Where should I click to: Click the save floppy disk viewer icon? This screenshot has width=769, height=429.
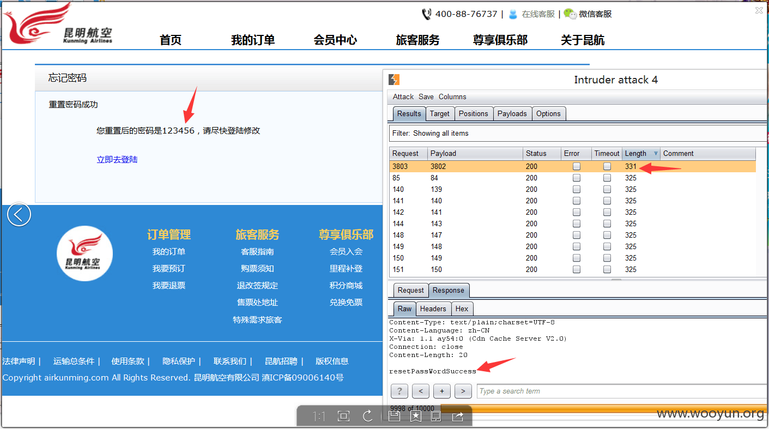[x=394, y=416]
